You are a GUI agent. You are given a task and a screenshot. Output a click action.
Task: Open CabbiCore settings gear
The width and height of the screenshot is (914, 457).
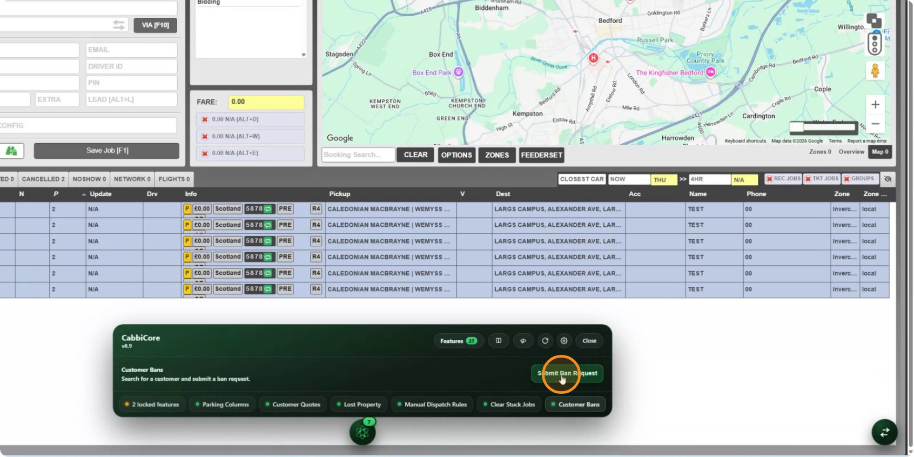[x=564, y=341]
